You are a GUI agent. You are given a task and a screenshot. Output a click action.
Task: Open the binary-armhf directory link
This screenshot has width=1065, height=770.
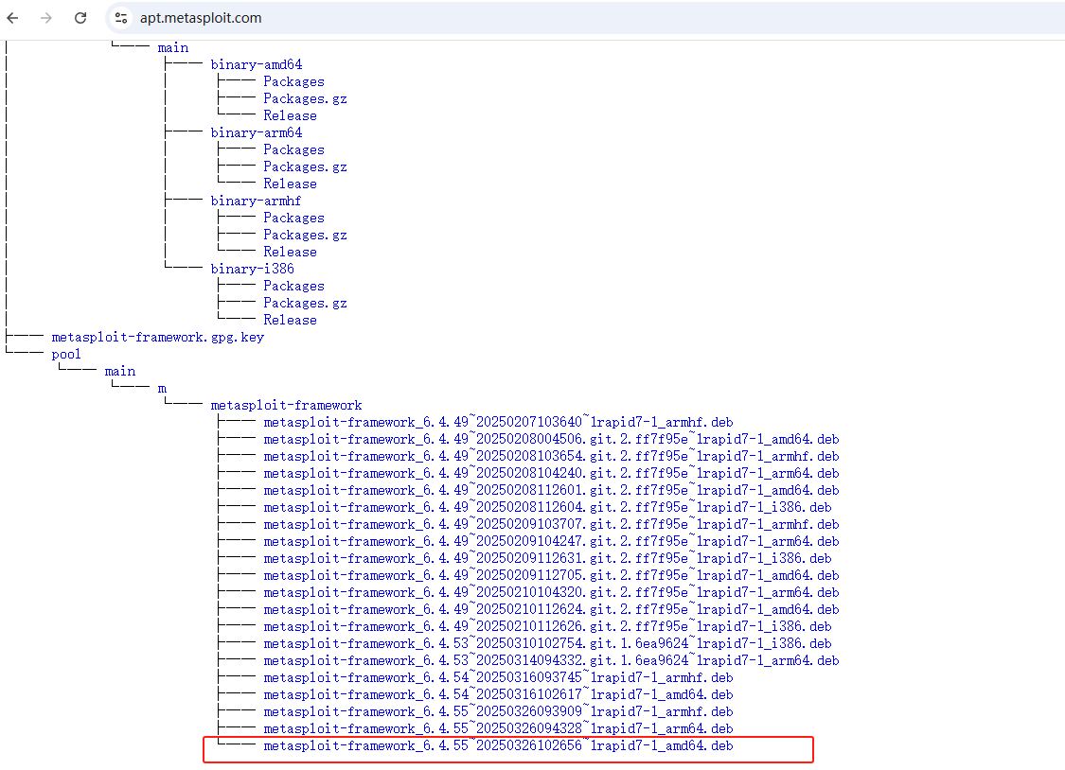[256, 201]
